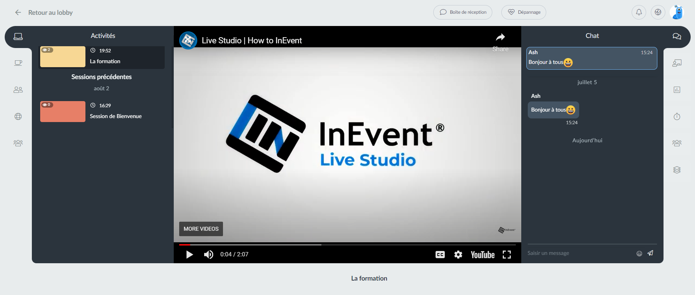Open the emoji picker in chat
The image size is (695, 295).
click(639, 253)
